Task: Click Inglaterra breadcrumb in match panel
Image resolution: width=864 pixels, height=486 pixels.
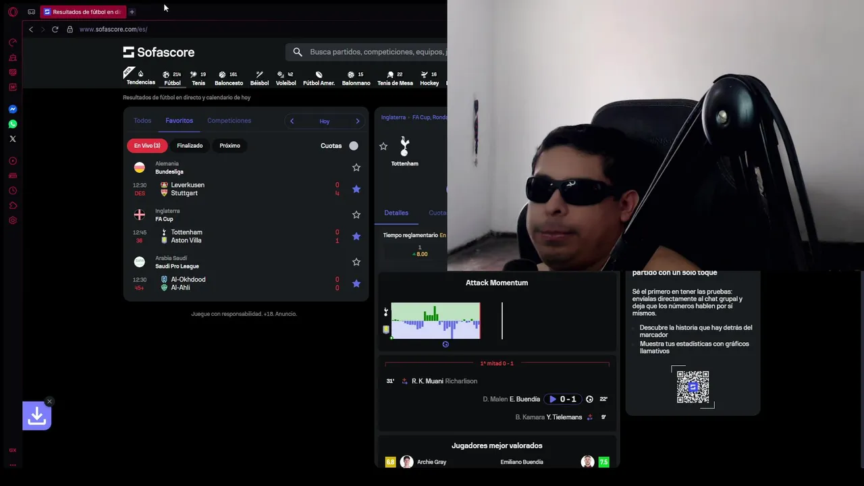Action: point(394,117)
